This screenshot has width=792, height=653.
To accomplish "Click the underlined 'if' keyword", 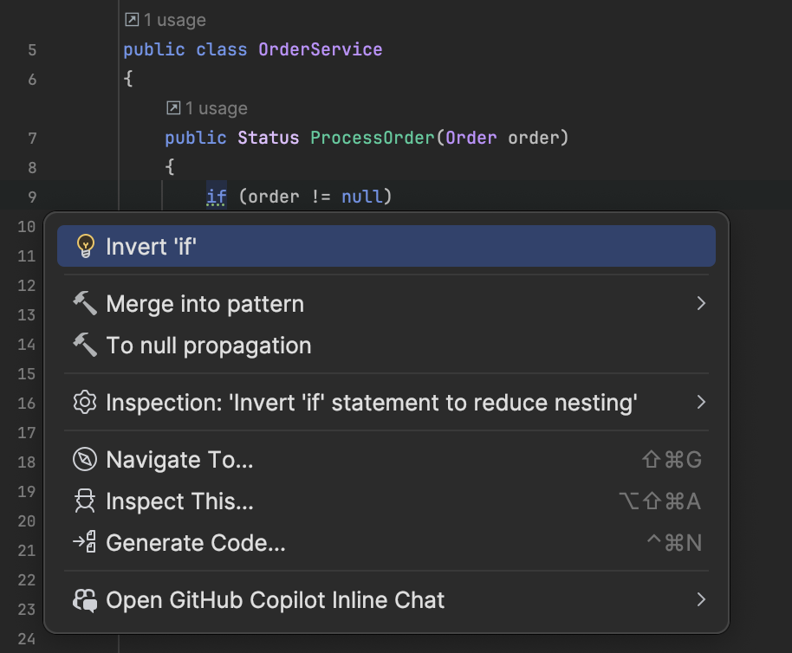I will (x=216, y=197).
